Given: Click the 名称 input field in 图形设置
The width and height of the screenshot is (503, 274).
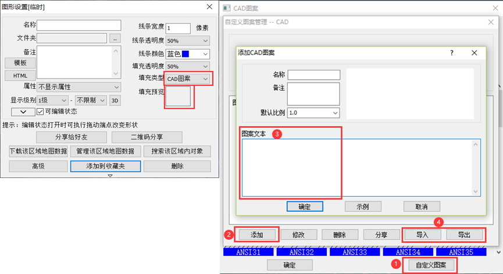Looking at the screenshot, I should [x=79, y=25].
